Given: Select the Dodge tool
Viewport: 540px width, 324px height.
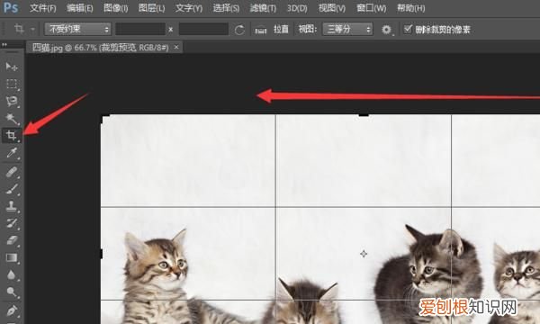Looking at the screenshot, I should coord(12,292).
